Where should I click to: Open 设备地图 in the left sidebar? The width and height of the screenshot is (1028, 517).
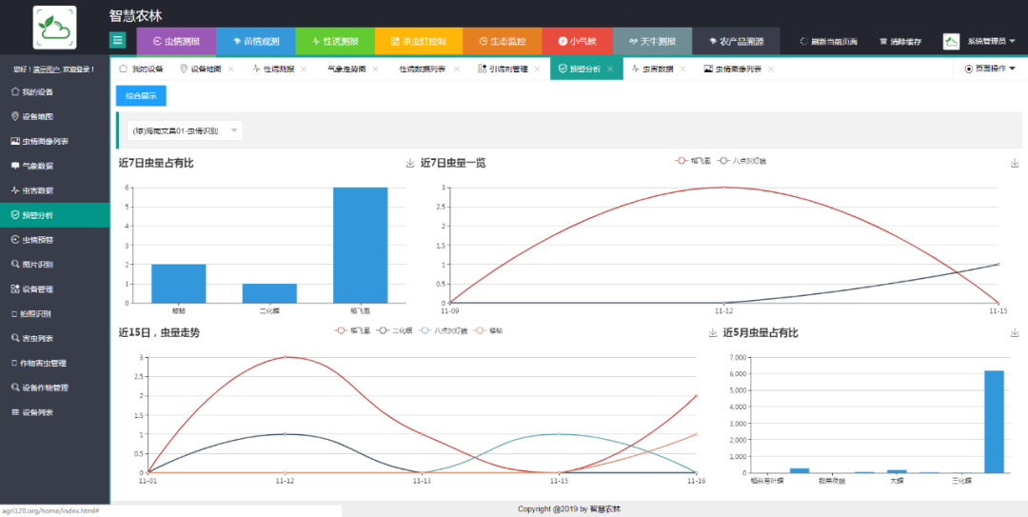point(54,117)
